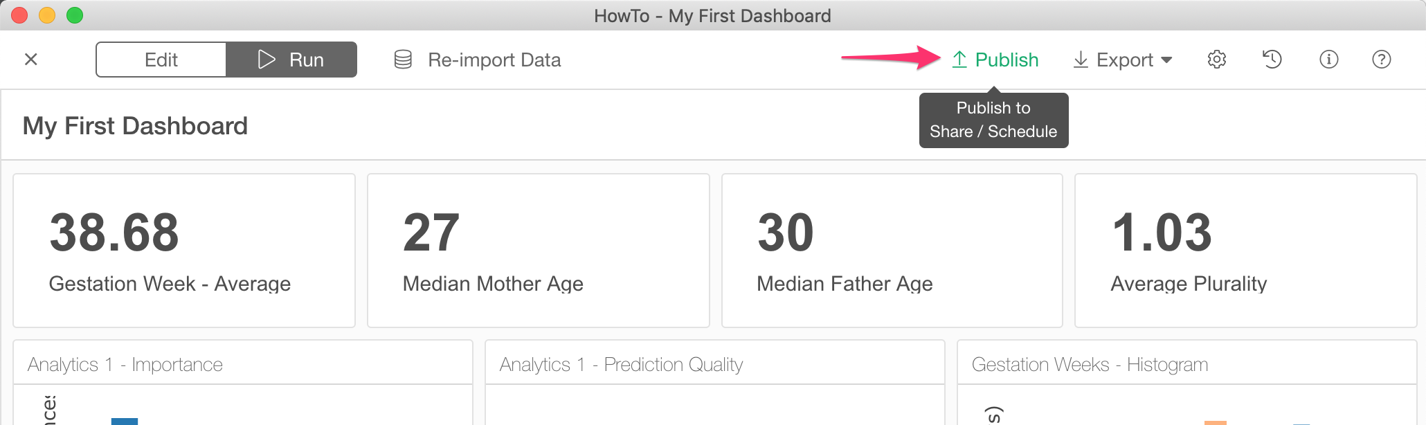Select the Median Father Age tile
Screen dimensions: 1426x425
(x=892, y=251)
